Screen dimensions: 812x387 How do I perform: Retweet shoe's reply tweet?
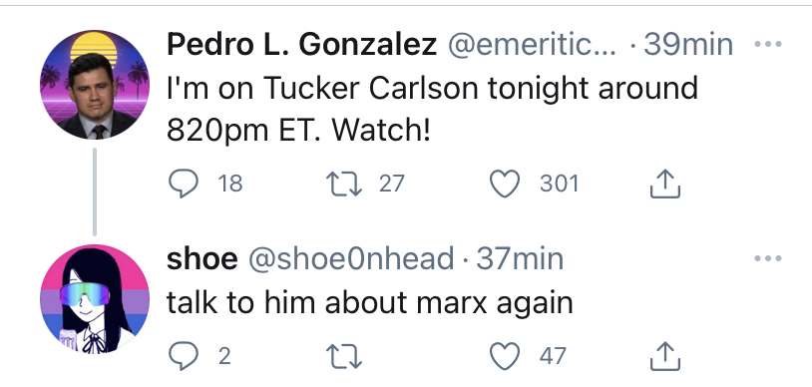(344, 356)
